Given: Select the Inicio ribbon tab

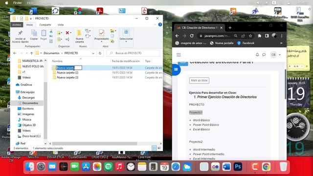Looking at the screenshot, I should tap(29, 24).
